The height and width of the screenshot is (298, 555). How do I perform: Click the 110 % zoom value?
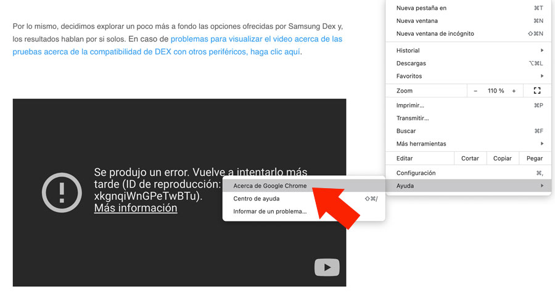(496, 91)
